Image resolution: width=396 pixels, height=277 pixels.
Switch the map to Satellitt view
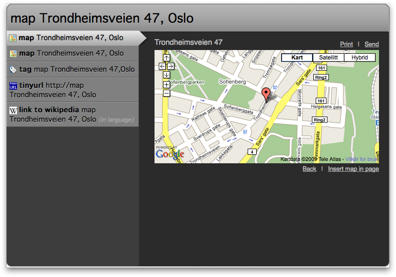[x=328, y=58]
